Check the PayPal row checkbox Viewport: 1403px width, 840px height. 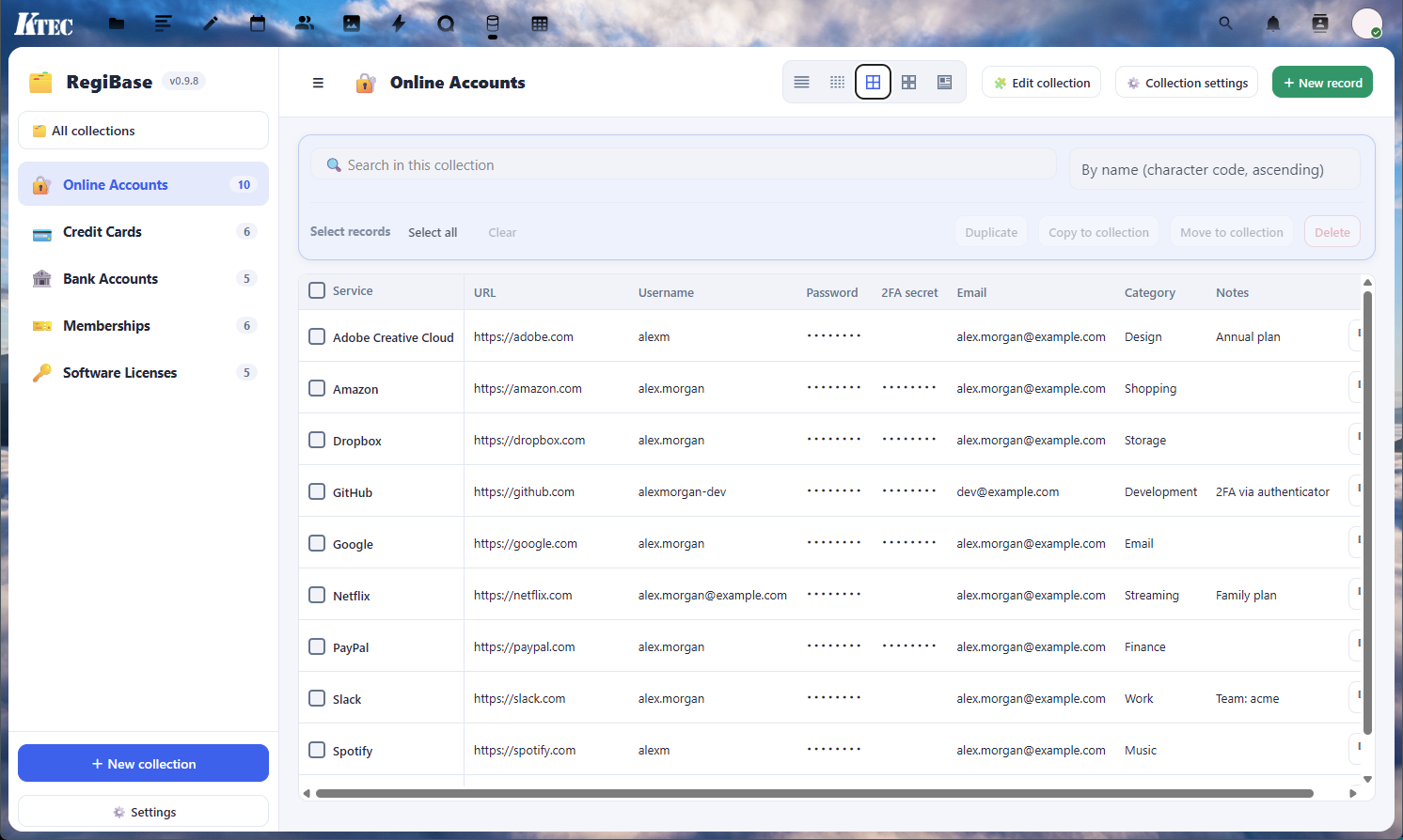pos(317,646)
